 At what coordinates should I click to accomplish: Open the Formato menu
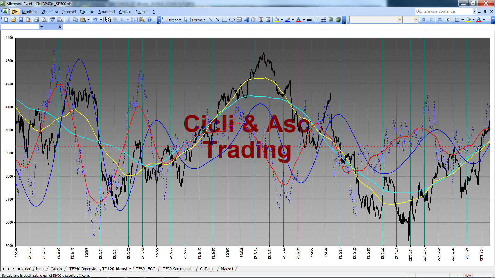[x=87, y=12]
